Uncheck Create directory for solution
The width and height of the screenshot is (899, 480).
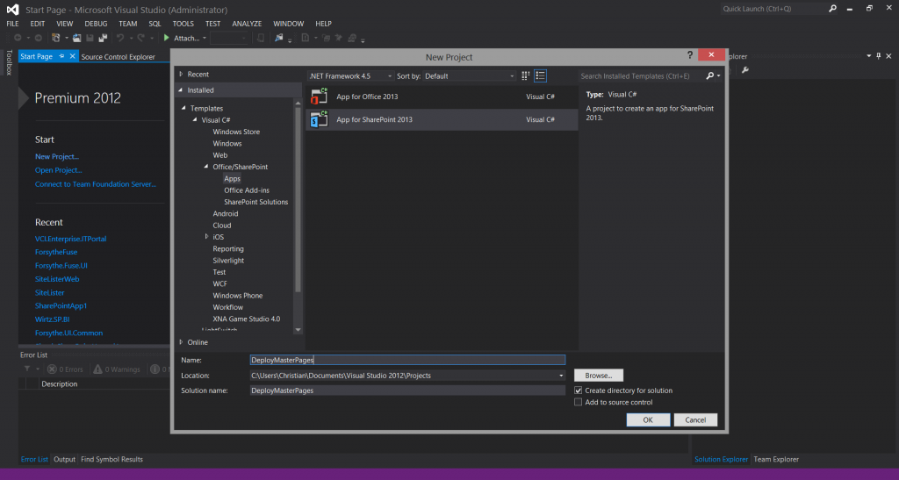(578, 390)
